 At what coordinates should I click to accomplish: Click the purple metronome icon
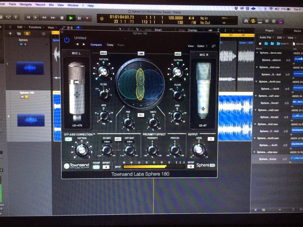pos(281,21)
